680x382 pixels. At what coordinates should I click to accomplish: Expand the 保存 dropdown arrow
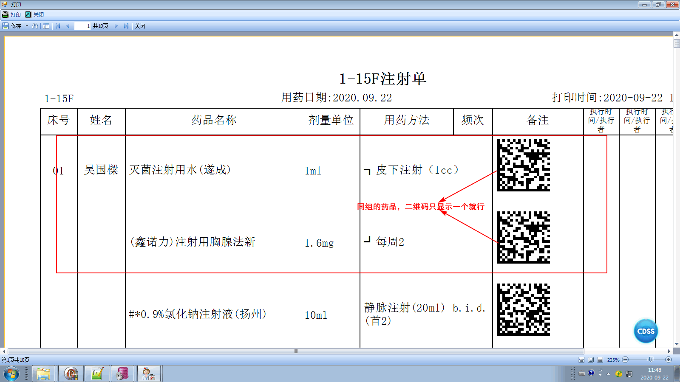(27, 26)
